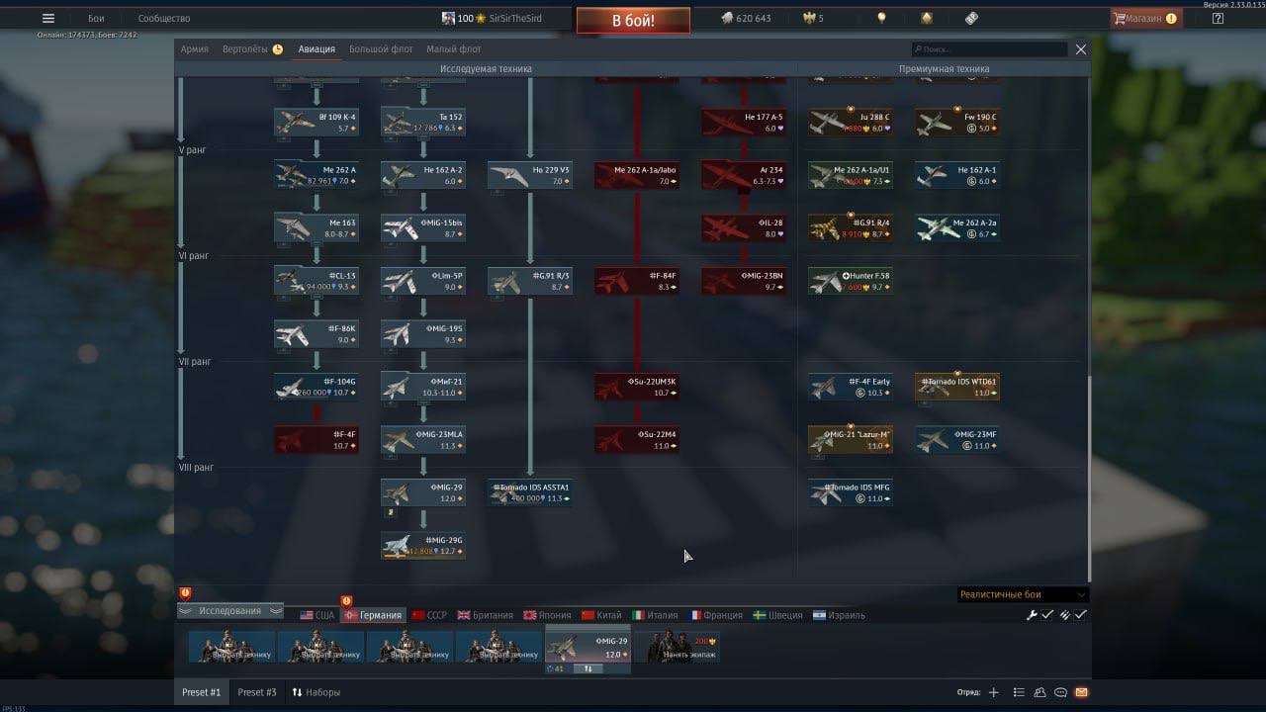Click the USSR red flag icon
This screenshot has height=712, width=1266.
[x=417, y=615]
